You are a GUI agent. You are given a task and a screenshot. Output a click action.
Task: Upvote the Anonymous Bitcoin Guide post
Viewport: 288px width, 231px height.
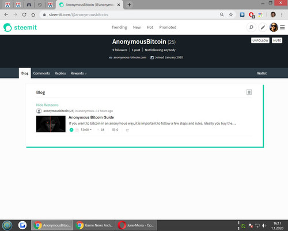coord(71,130)
